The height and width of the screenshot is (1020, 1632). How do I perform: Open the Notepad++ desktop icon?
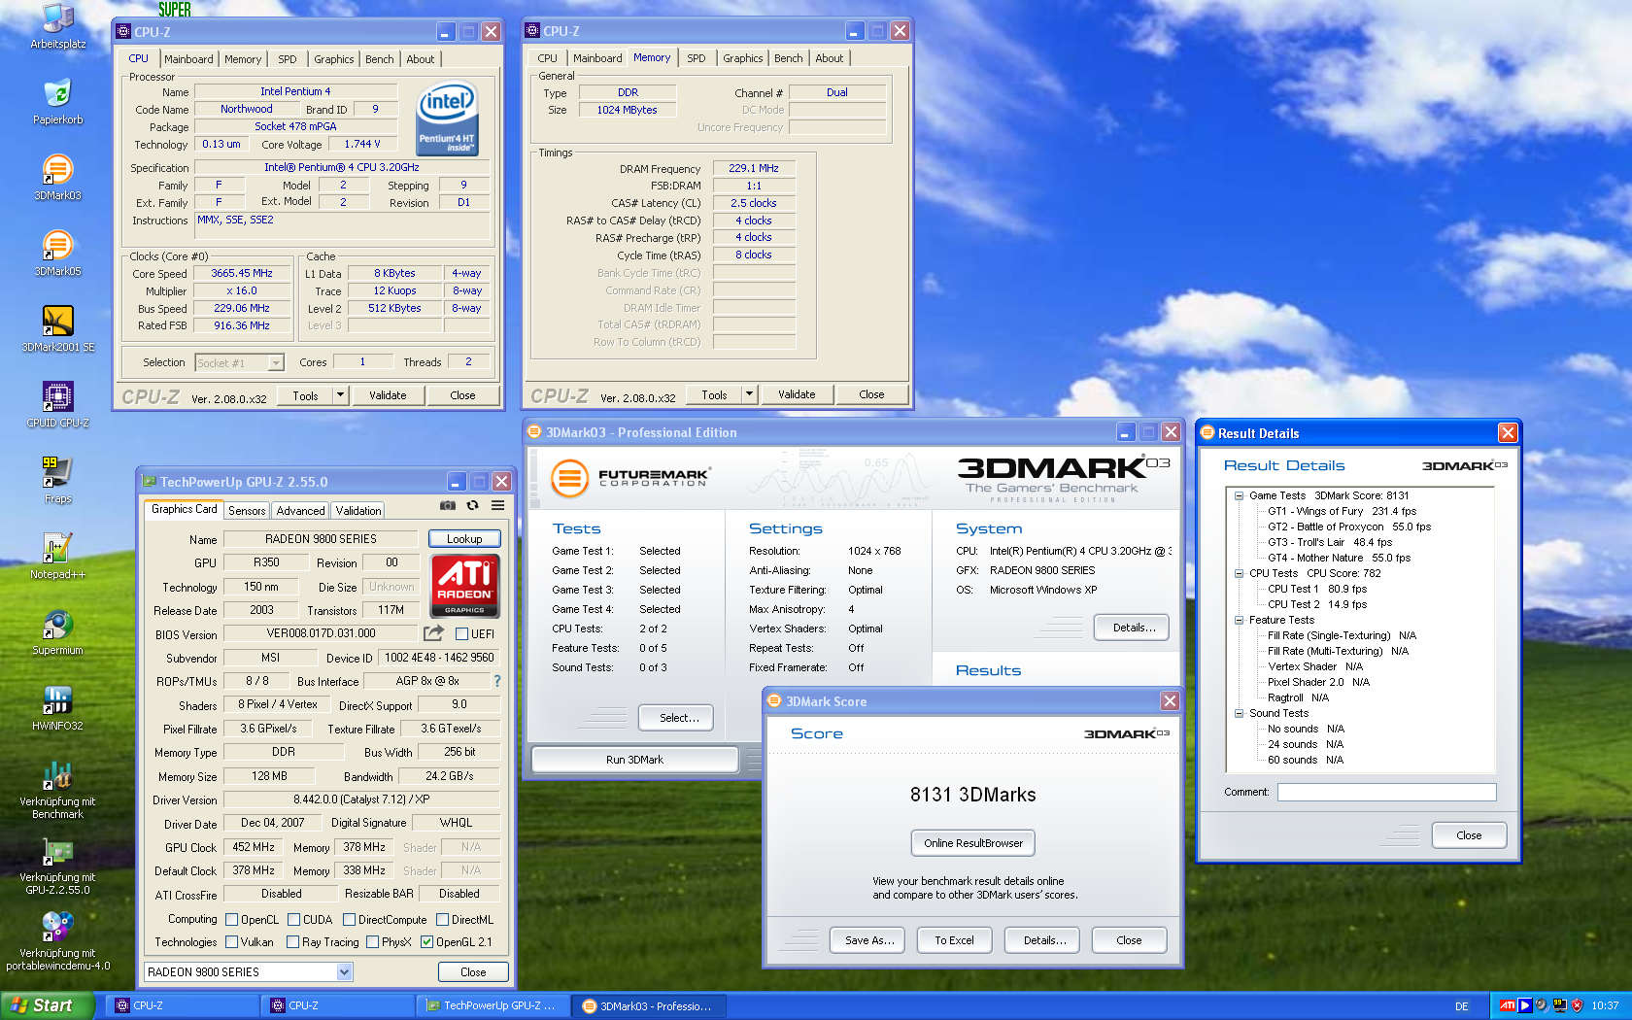[x=57, y=557]
